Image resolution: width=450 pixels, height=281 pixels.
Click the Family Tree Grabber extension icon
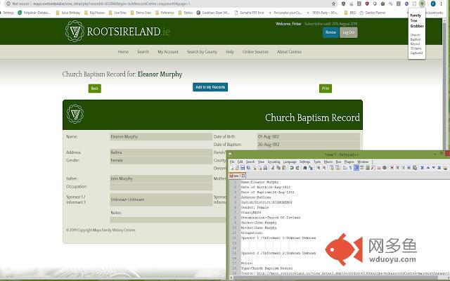(x=422, y=4)
